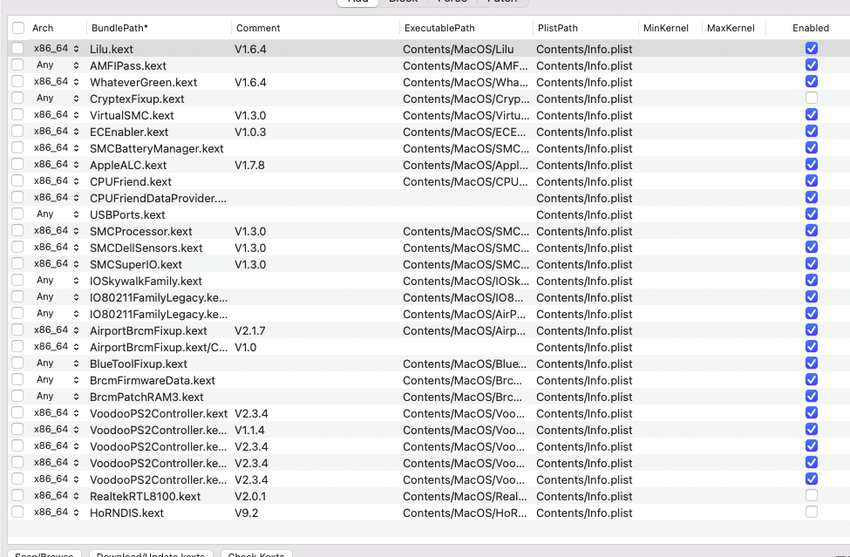Tick the row selection box left of CPUFriend.kext

click(17, 180)
